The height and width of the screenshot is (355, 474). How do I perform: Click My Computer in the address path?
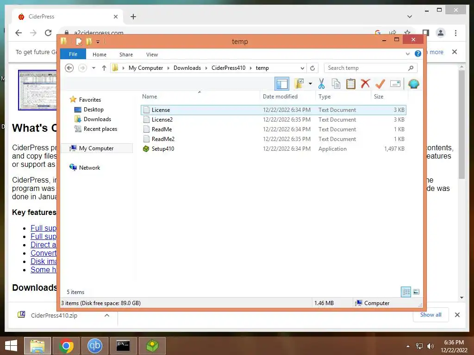(x=146, y=68)
